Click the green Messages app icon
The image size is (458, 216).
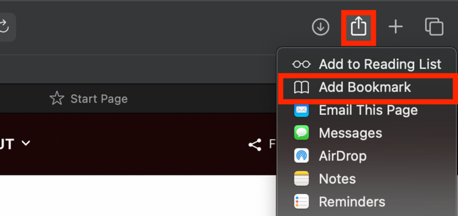coord(302,133)
